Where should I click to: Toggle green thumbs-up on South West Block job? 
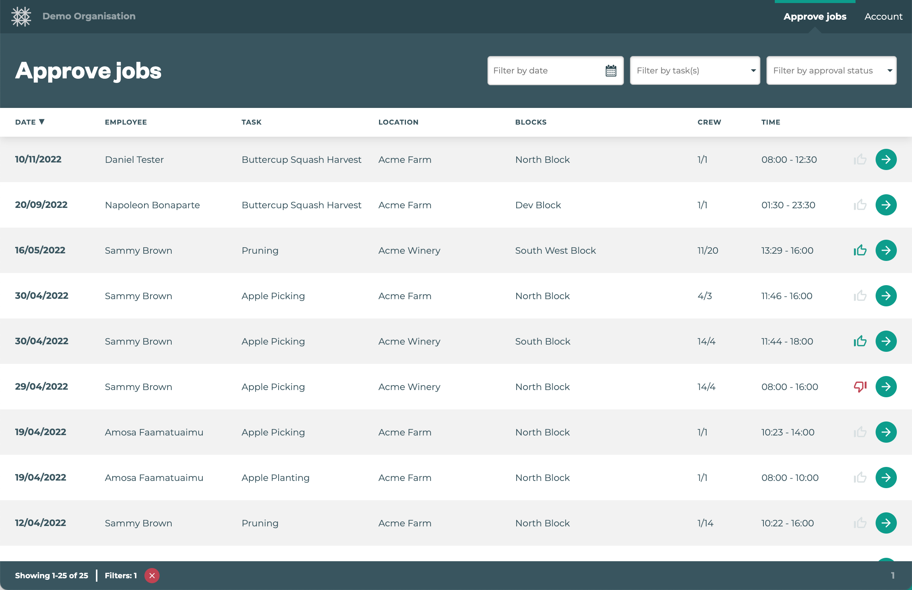pyautogui.click(x=860, y=250)
